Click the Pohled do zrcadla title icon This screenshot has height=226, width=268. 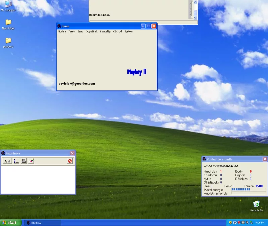tap(204, 159)
